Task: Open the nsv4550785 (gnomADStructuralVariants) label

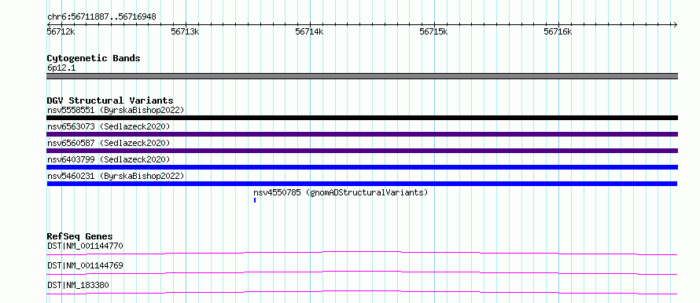Action: (341, 192)
